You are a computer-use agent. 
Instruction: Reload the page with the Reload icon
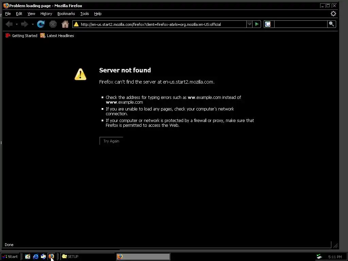pyautogui.click(x=41, y=24)
